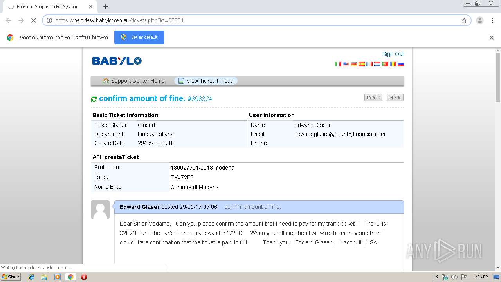Dismiss the default browser notification bar
The height and width of the screenshot is (282, 501).
pos(492,38)
